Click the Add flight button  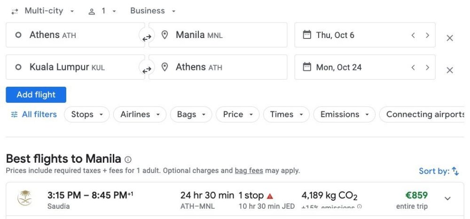[36, 95]
